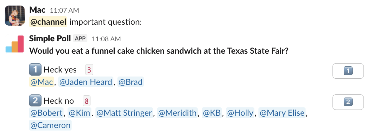Open the @Matt Stringer mention

(125, 113)
